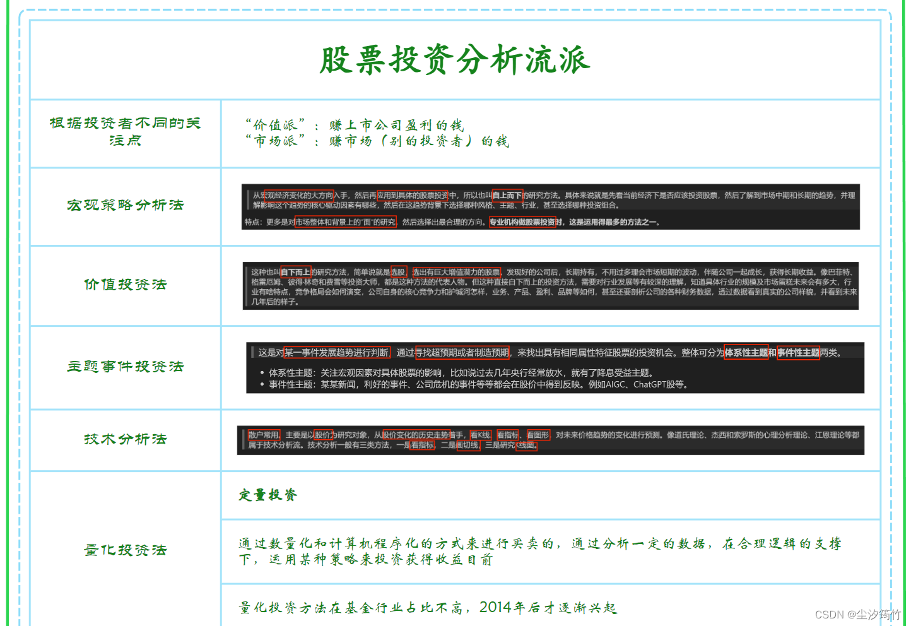Click the bold phrase 自上而下
This screenshot has height=626, width=911.
click(x=507, y=196)
